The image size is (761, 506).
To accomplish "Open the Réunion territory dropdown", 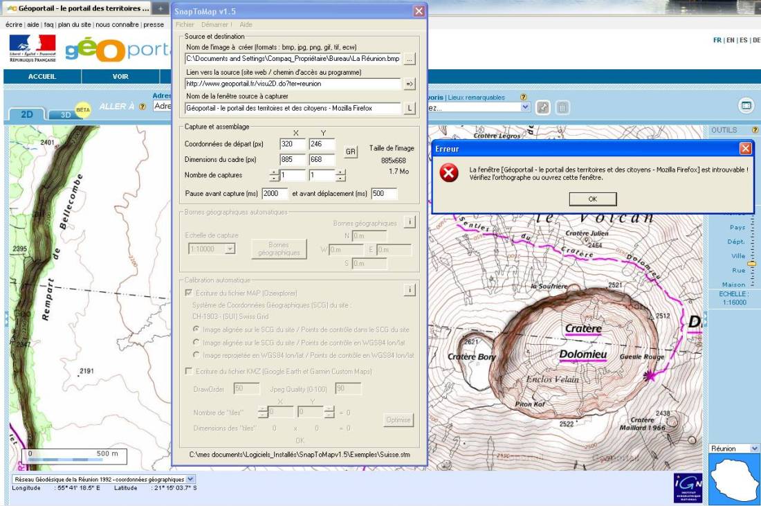I will pos(754,449).
